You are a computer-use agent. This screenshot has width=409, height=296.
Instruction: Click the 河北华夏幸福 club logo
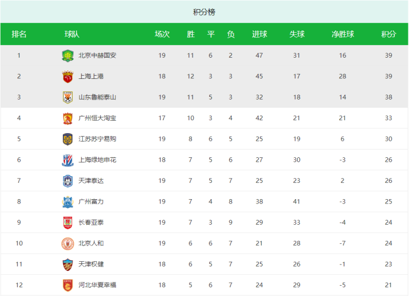[67, 285]
